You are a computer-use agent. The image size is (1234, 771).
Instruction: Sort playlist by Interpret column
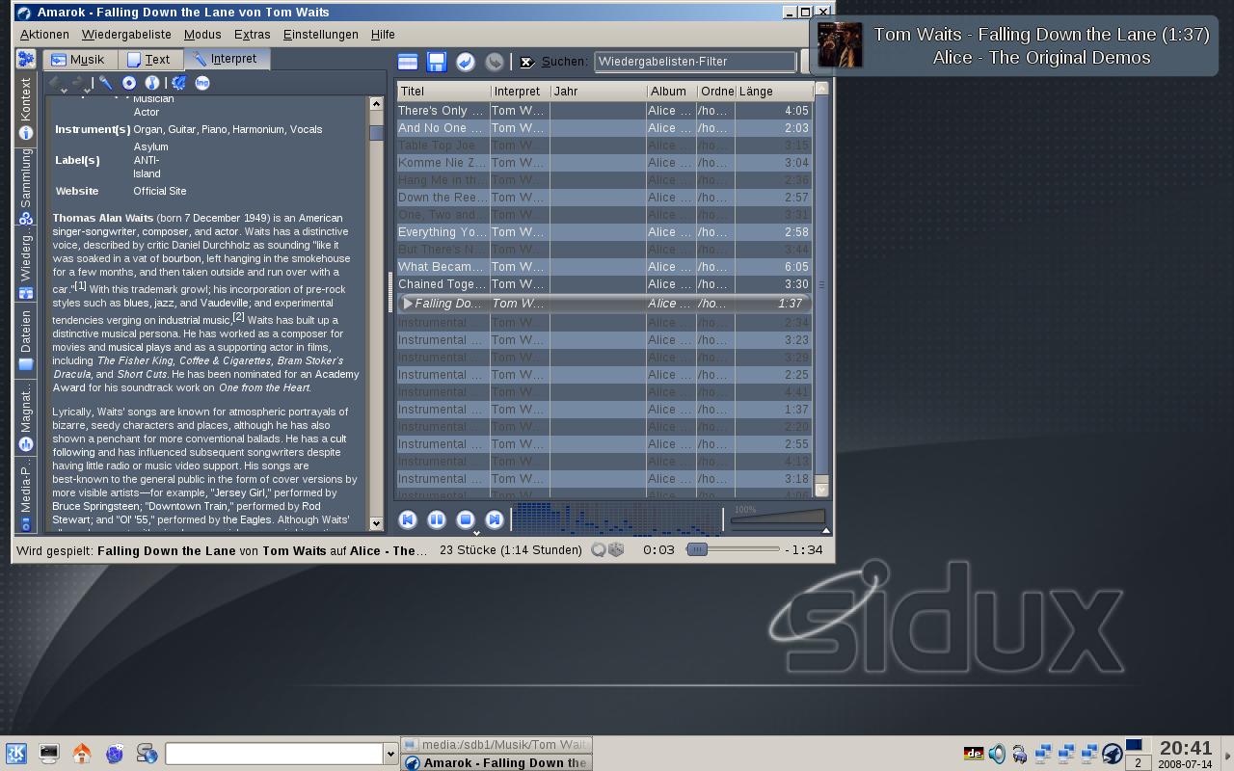point(520,92)
